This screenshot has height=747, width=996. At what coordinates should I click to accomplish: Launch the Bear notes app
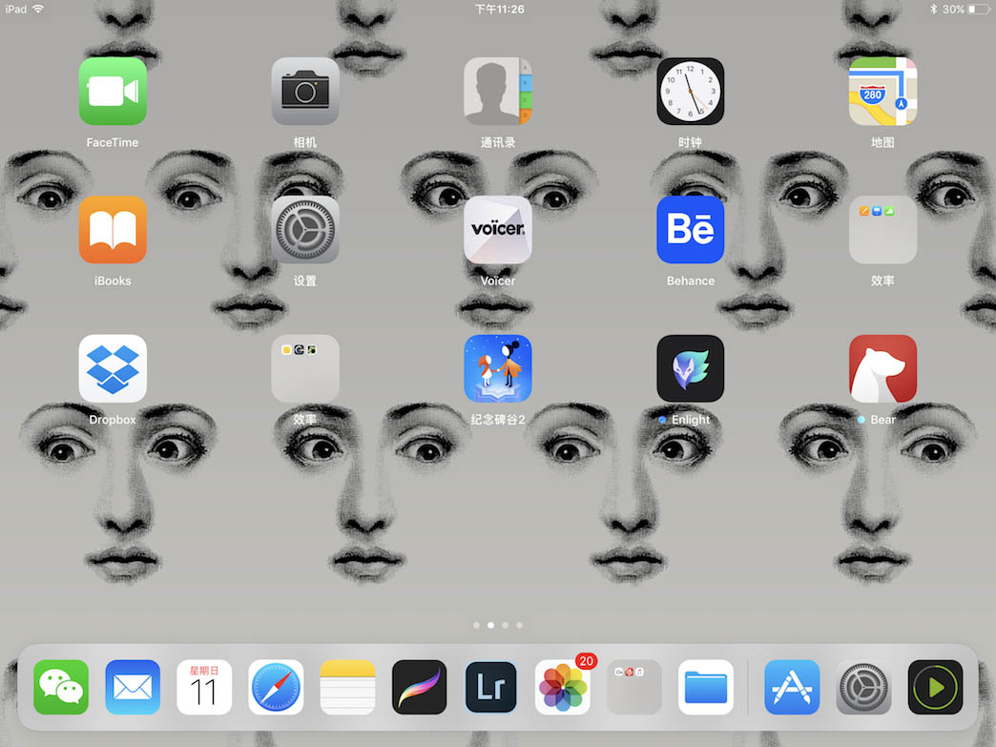tap(882, 368)
